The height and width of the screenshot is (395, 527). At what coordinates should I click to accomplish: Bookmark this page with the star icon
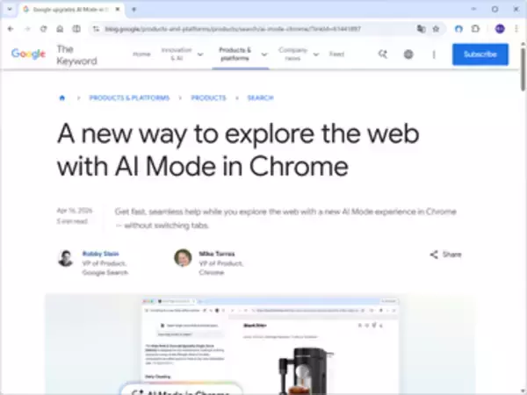(x=436, y=29)
